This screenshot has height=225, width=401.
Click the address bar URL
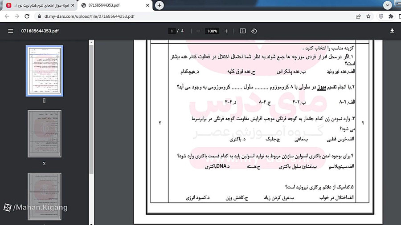point(90,16)
